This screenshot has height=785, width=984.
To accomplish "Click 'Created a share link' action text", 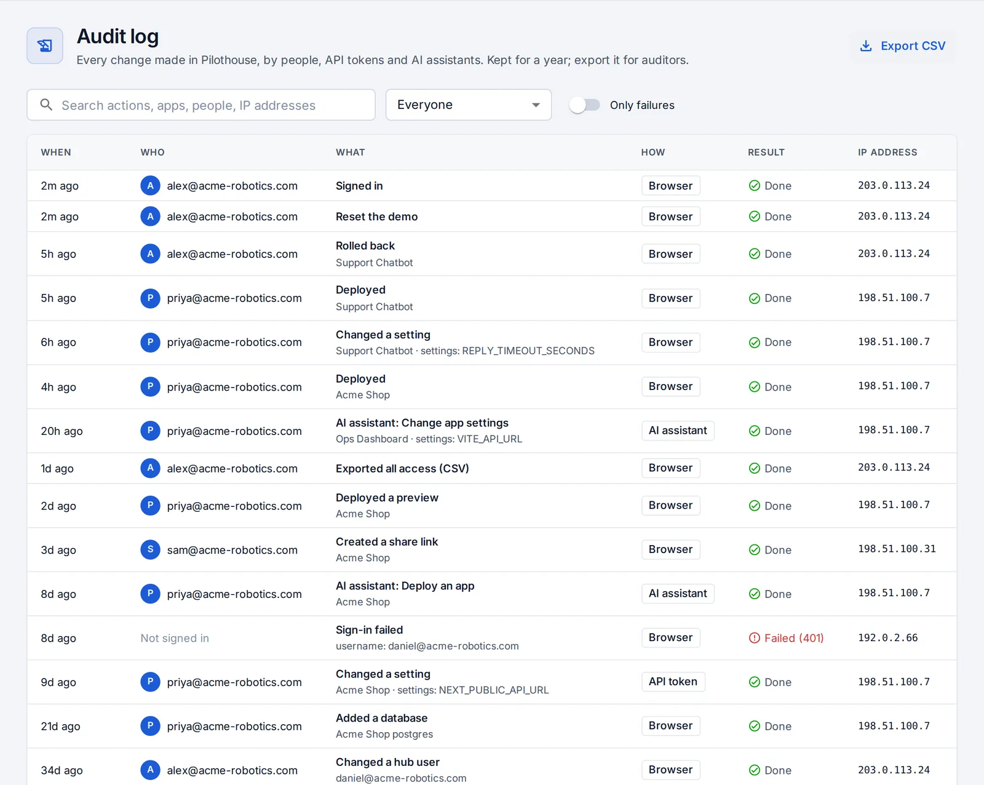I will pos(387,542).
